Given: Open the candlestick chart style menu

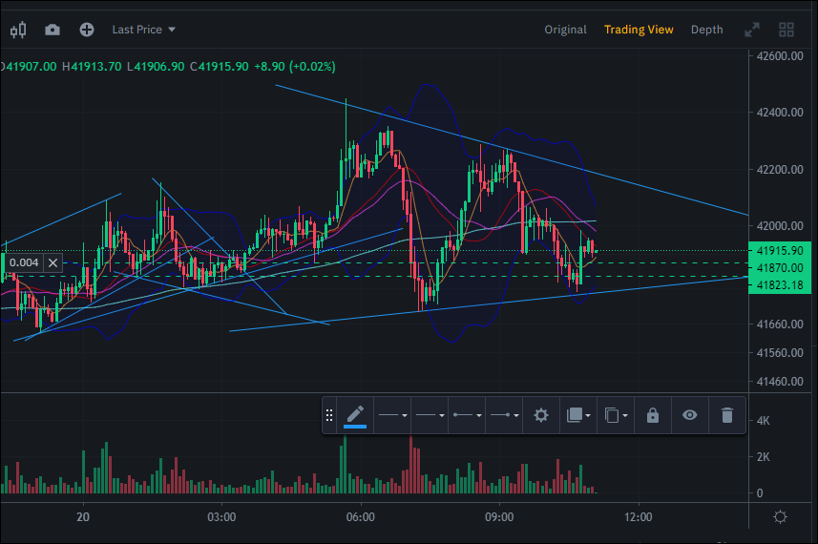Looking at the screenshot, I should pos(18,30).
